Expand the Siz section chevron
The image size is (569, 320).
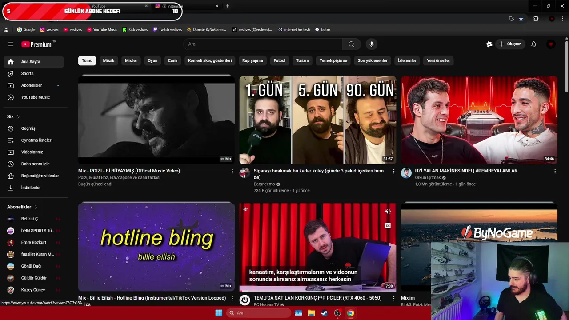click(x=18, y=117)
